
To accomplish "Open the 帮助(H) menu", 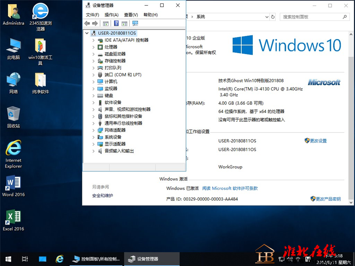I will click(151, 15).
